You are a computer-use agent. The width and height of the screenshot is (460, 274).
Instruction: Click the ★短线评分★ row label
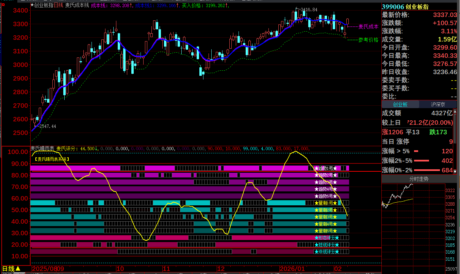pos(327,245)
